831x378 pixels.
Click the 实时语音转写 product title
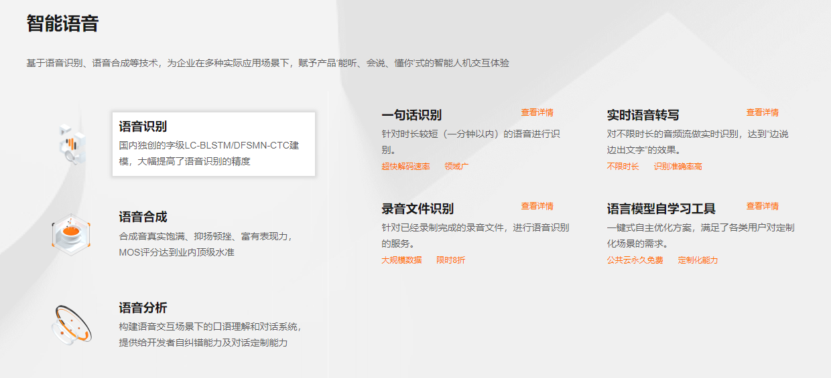[x=643, y=115]
